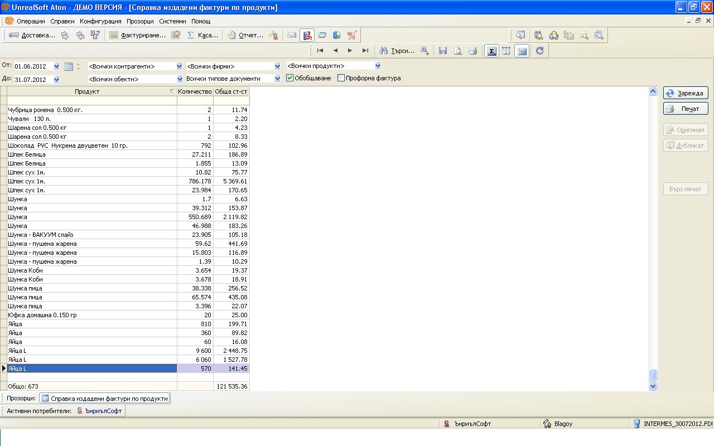Expand the Всички типове документи dropdown

pyautogui.click(x=277, y=79)
